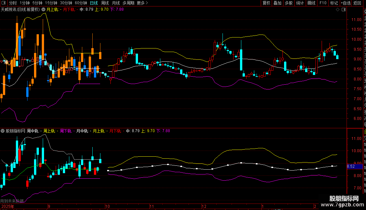
Task: Click month 10 on the time axis
Action: [x=108, y=206]
